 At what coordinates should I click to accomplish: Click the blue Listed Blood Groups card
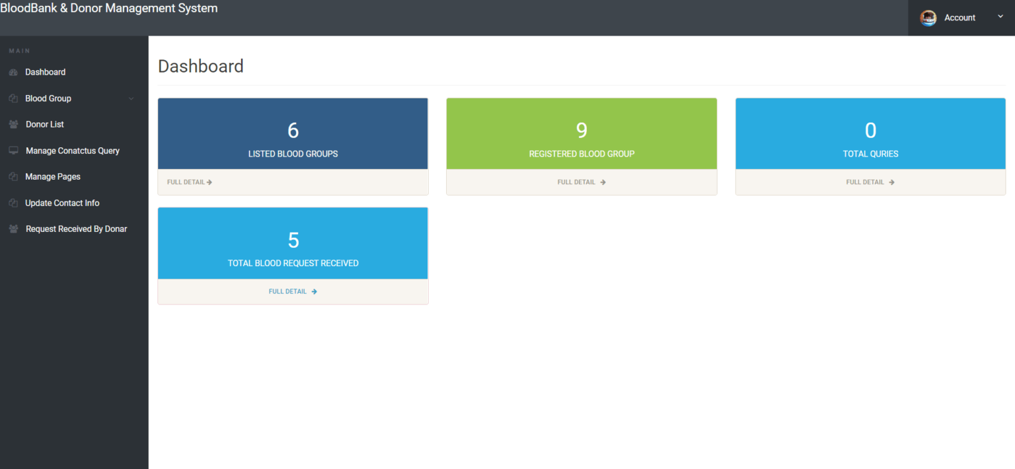coord(293,133)
